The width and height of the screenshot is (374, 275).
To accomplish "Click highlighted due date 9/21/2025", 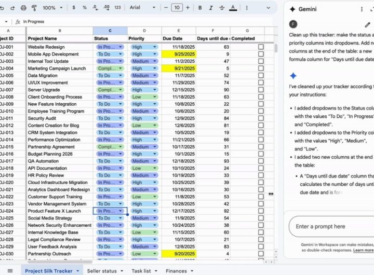I will coord(179,68).
